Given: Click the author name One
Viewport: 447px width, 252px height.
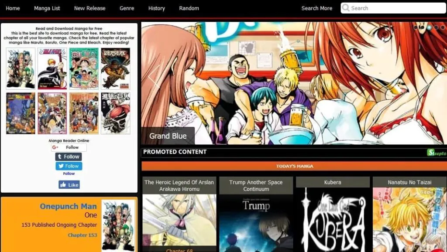Looking at the screenshot, I should [x=91, y=215].
